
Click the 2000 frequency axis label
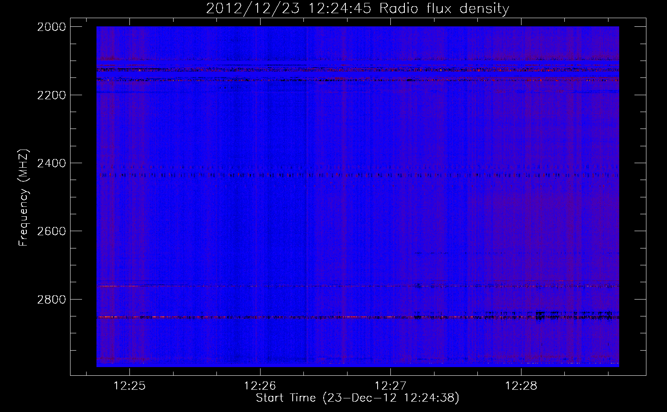pos(52,27)
